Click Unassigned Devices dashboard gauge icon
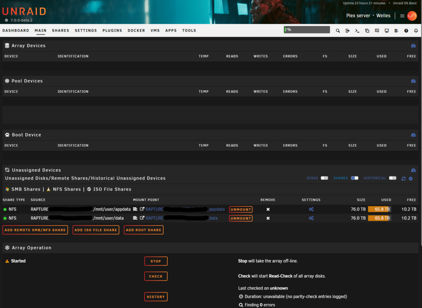The image size is (422, 308). (414, 170)
